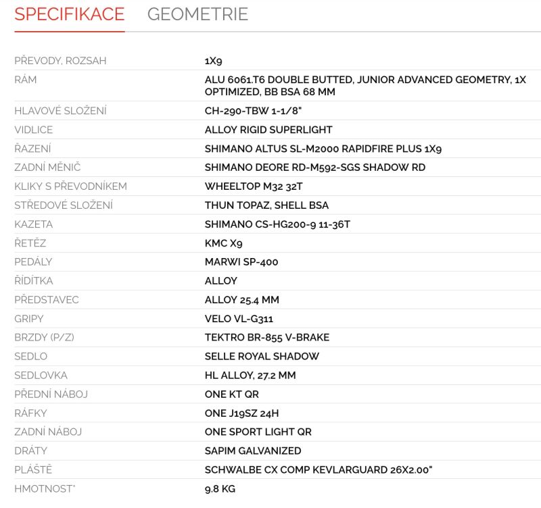Select the Specifikace tab
Image resolution: width=541 pixels, height=508 pixels.
(x=70, y=14)
